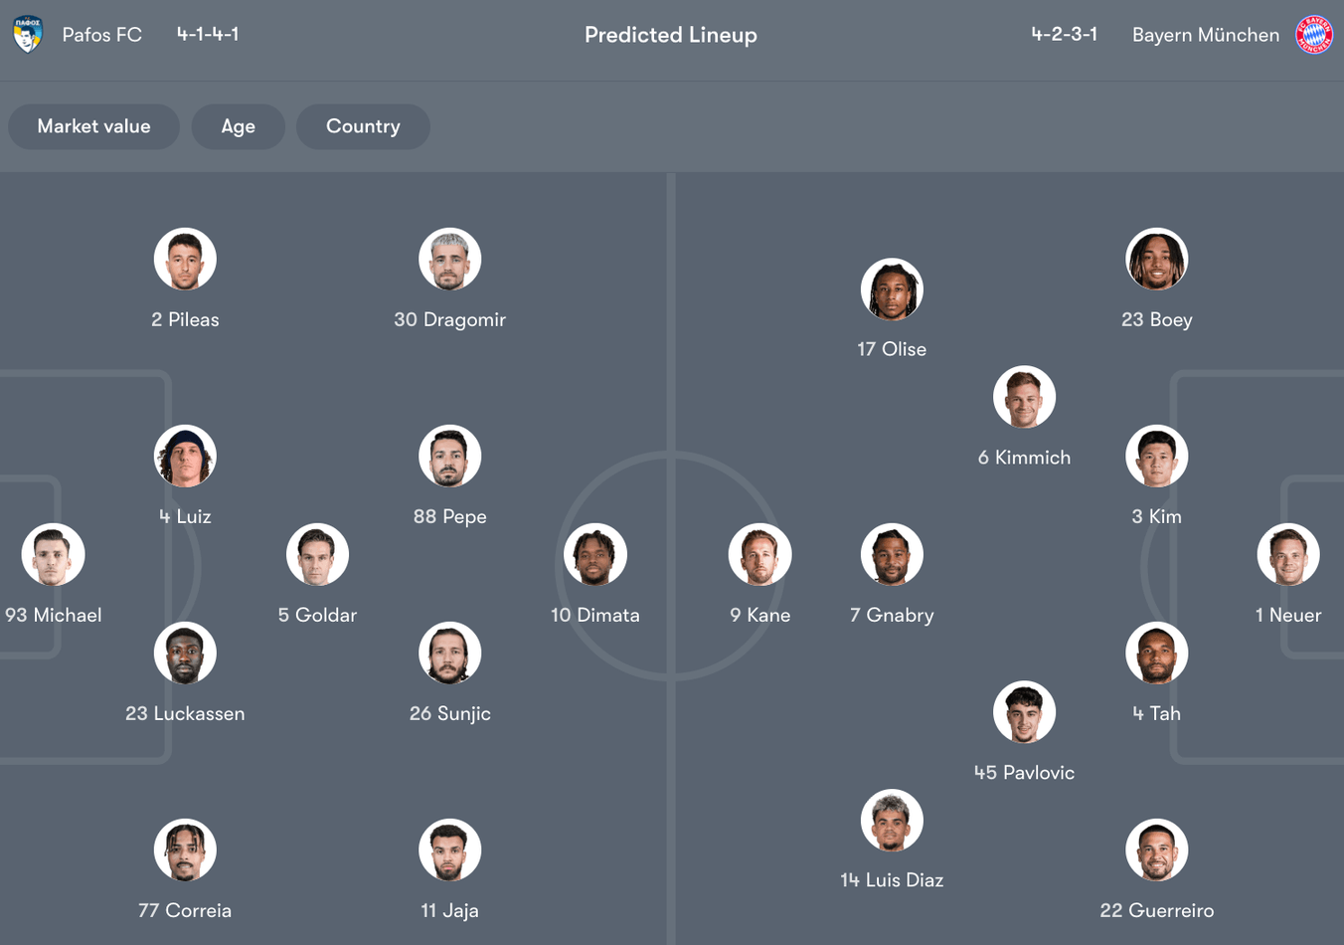Click Luis Diaz's player portrait

coord(892,821)
